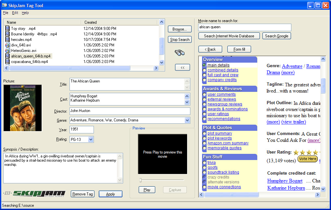
Task: Select the trivia bullet
Action: [204, 163]
